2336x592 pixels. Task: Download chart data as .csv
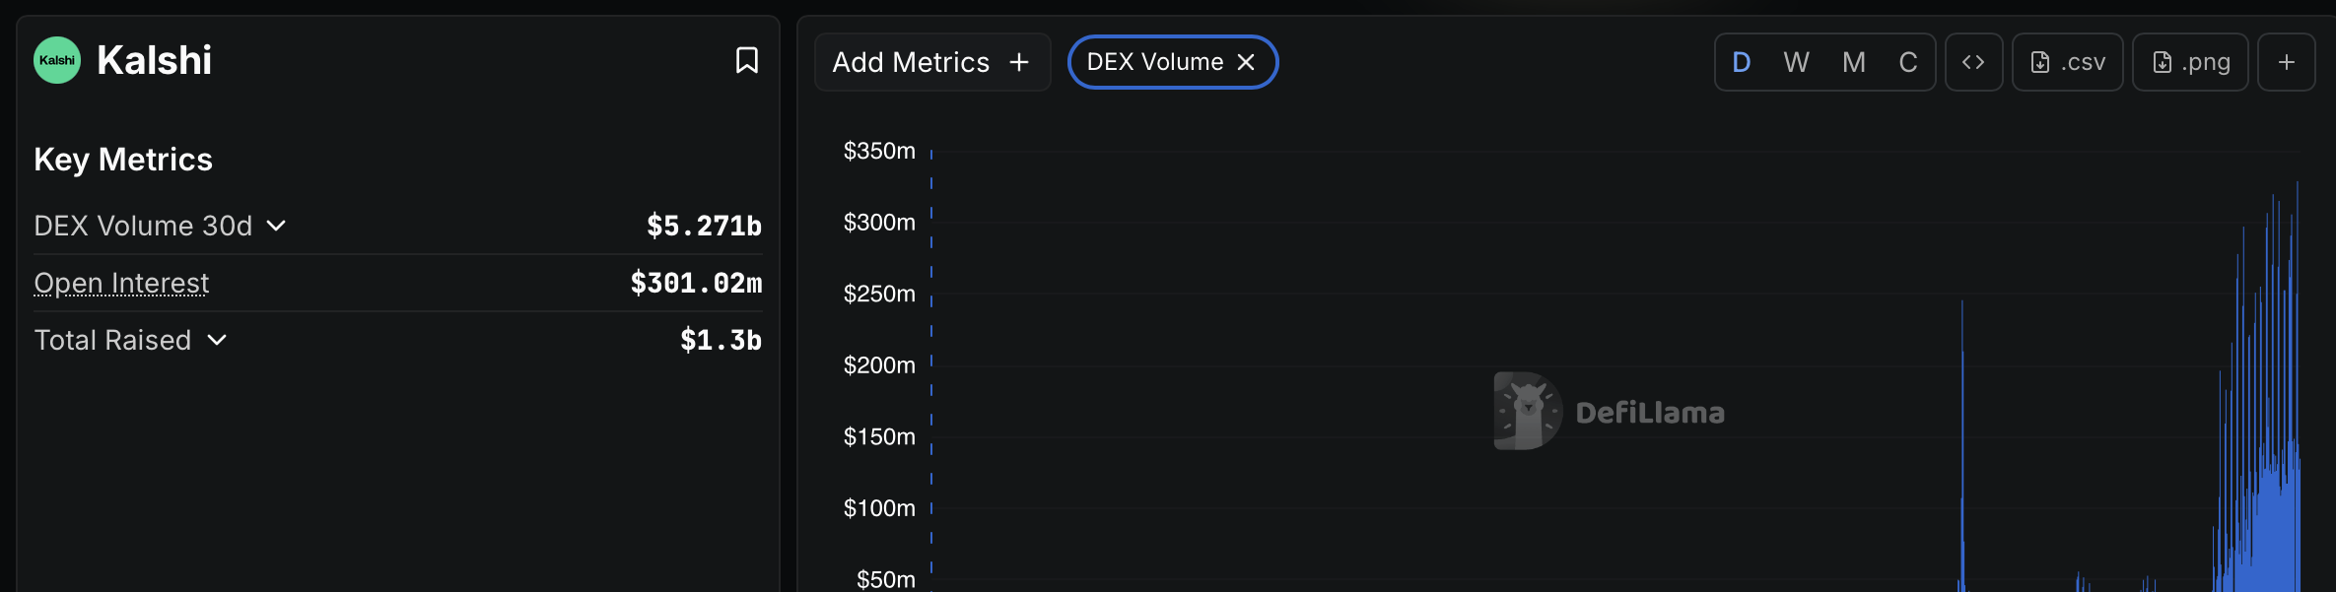pyautogui.click(x=2067, y=61)
